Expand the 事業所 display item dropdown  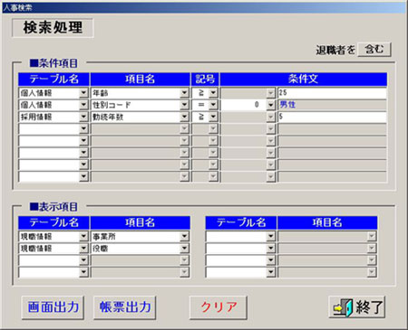pos(184,236)
